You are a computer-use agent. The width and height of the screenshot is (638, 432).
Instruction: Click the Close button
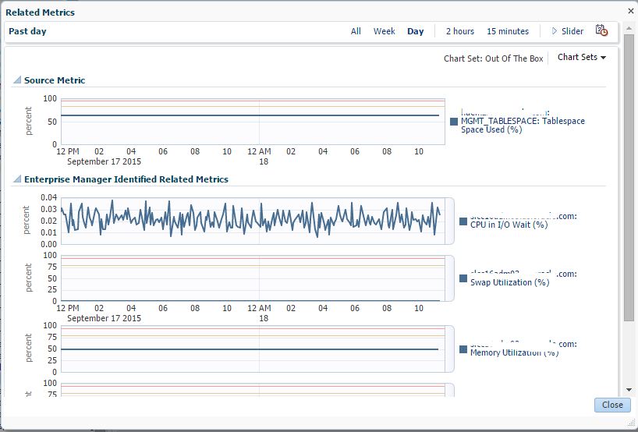pyautogui.click(x=612, y=405)
